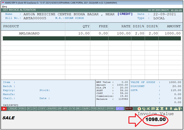Click the PASTE toolbar button
This screenshot has height=130, width=184.
point(52,109)
